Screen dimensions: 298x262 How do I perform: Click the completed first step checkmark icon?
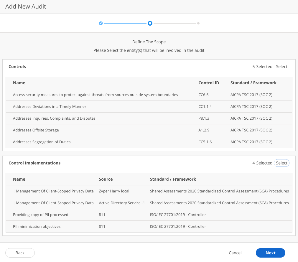tap(101, 23)
